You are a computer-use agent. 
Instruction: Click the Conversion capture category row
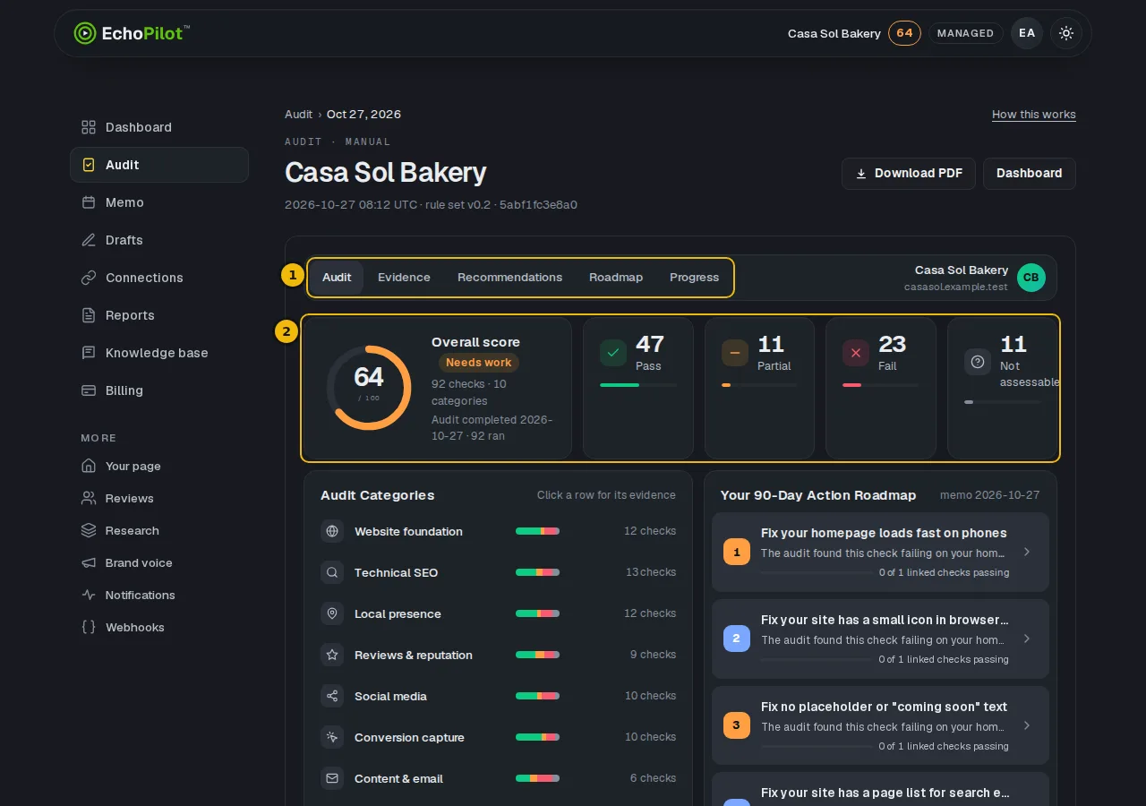pos(498,737)
